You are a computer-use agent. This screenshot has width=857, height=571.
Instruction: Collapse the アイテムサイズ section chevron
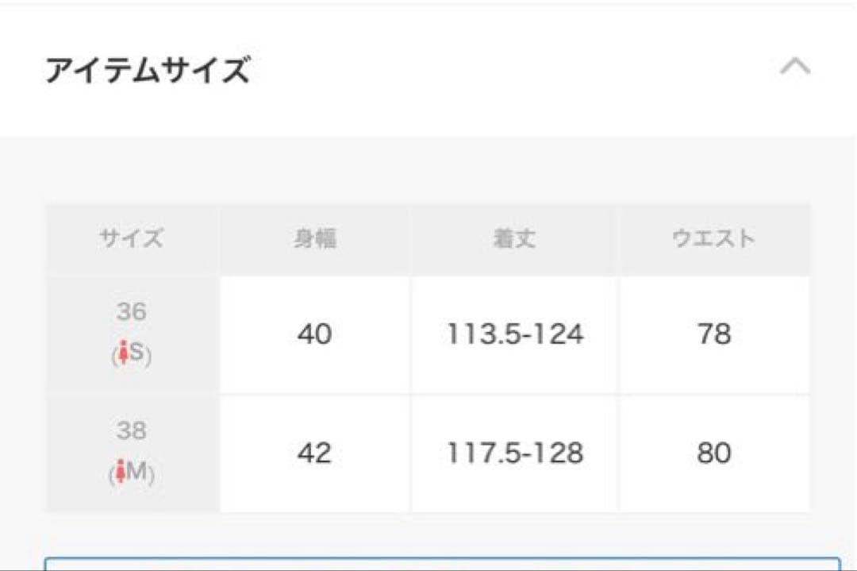(x=795, y=67)
